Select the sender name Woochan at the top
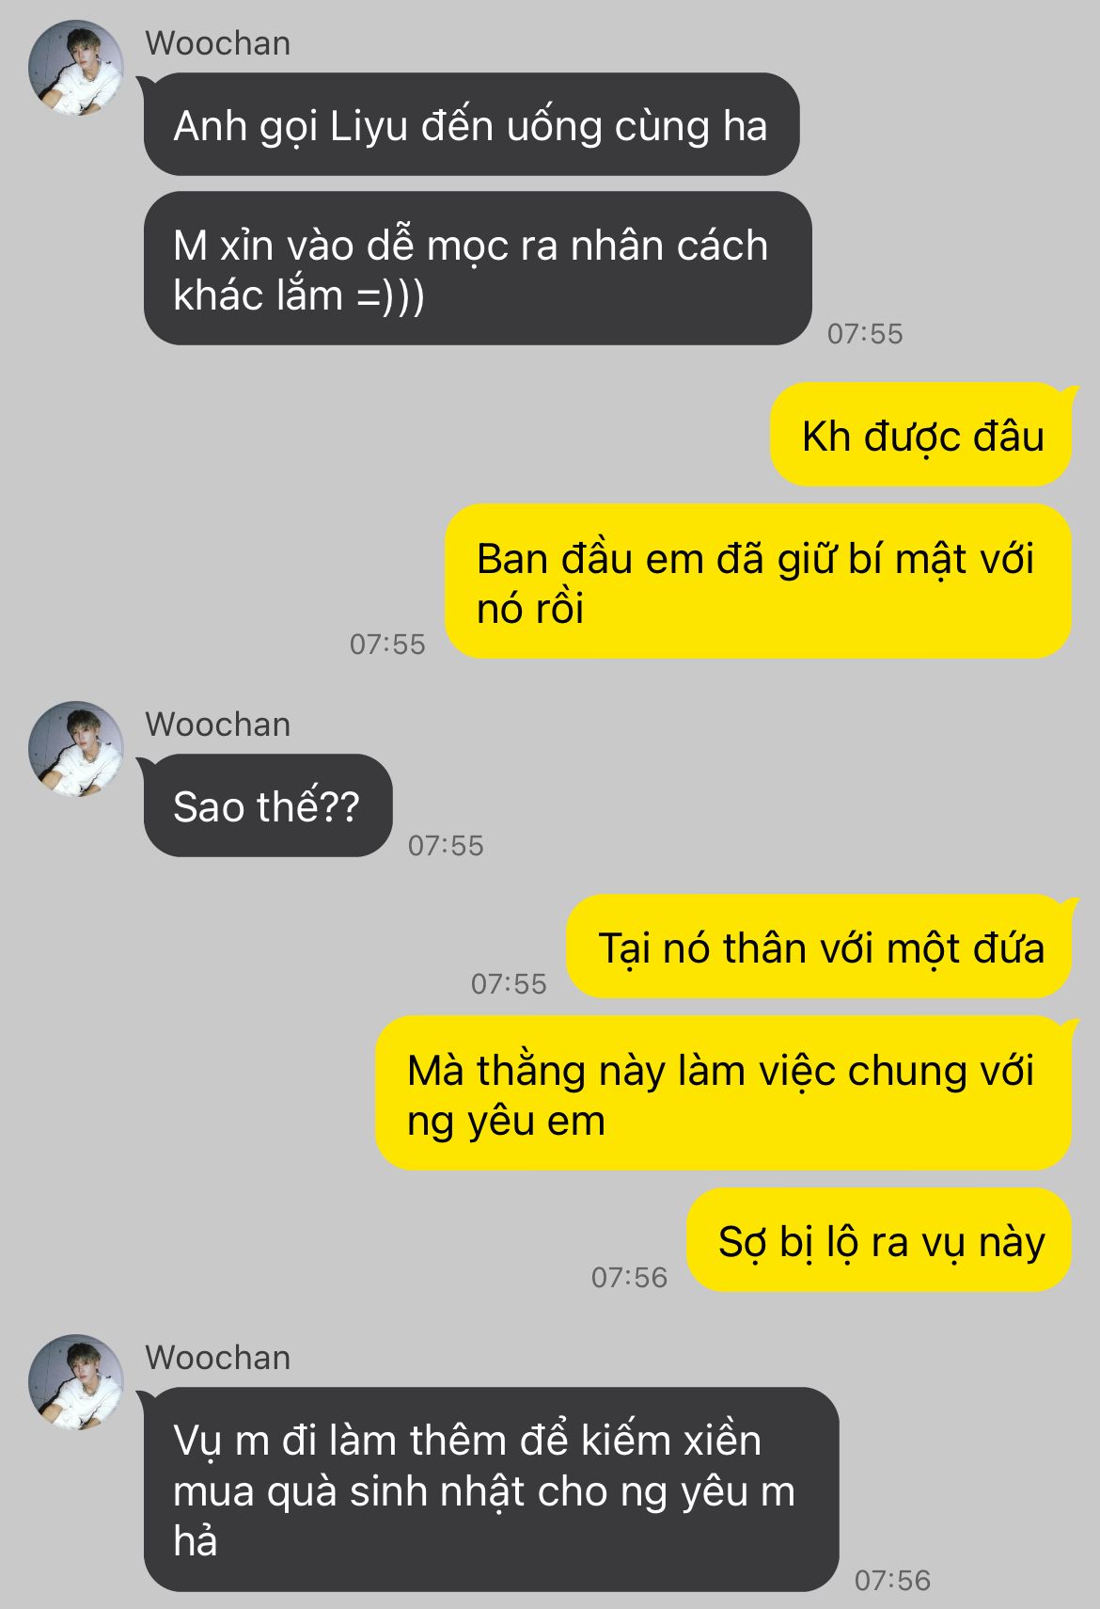Viewport: 1100px width, 1609px height. coord(217,43)
